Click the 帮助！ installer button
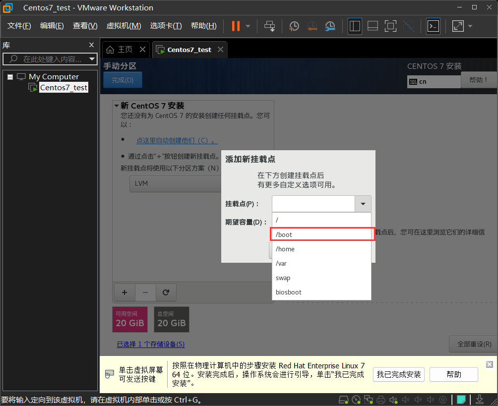 click(x=478, y=80)
